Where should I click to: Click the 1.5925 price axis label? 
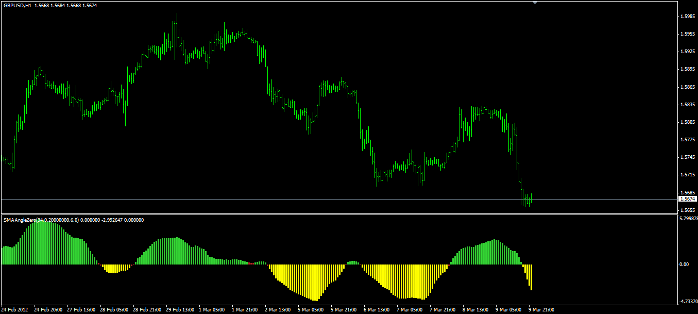[687, 52]
